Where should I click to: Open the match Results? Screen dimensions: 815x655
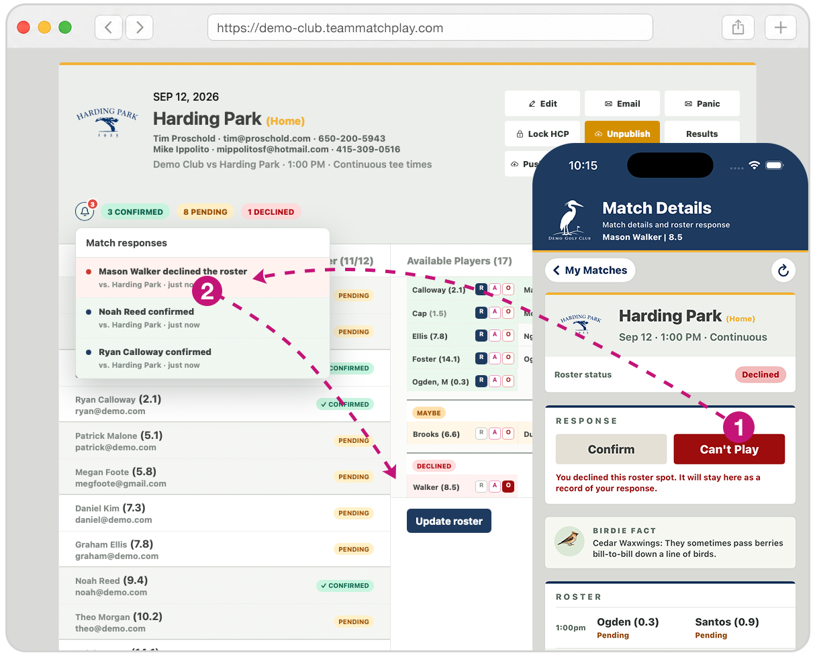[x=702, y=134]
